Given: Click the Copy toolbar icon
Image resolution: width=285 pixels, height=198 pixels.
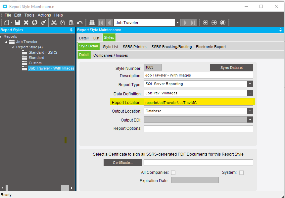Looking at the screenshot, I should tap(63, 23).
